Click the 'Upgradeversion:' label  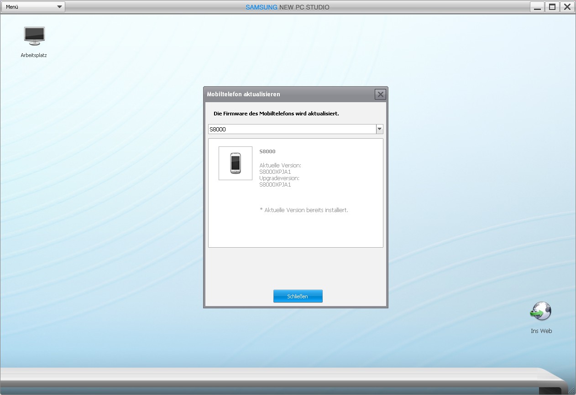point(279,178)
